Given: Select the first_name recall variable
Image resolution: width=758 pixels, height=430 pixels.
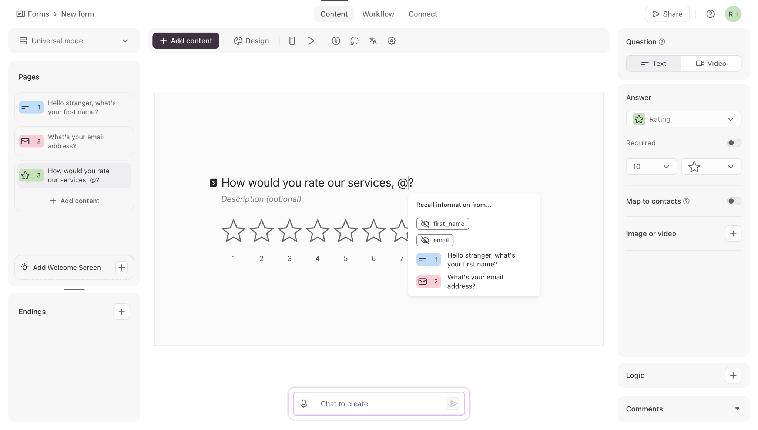Looking at the screenshot, I should tap(443, 224).
